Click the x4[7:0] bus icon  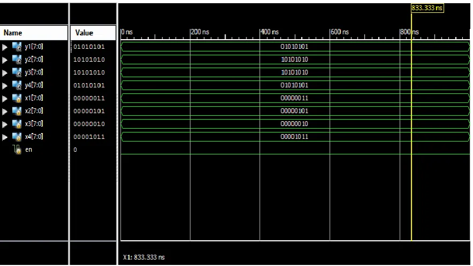(17, 137)
